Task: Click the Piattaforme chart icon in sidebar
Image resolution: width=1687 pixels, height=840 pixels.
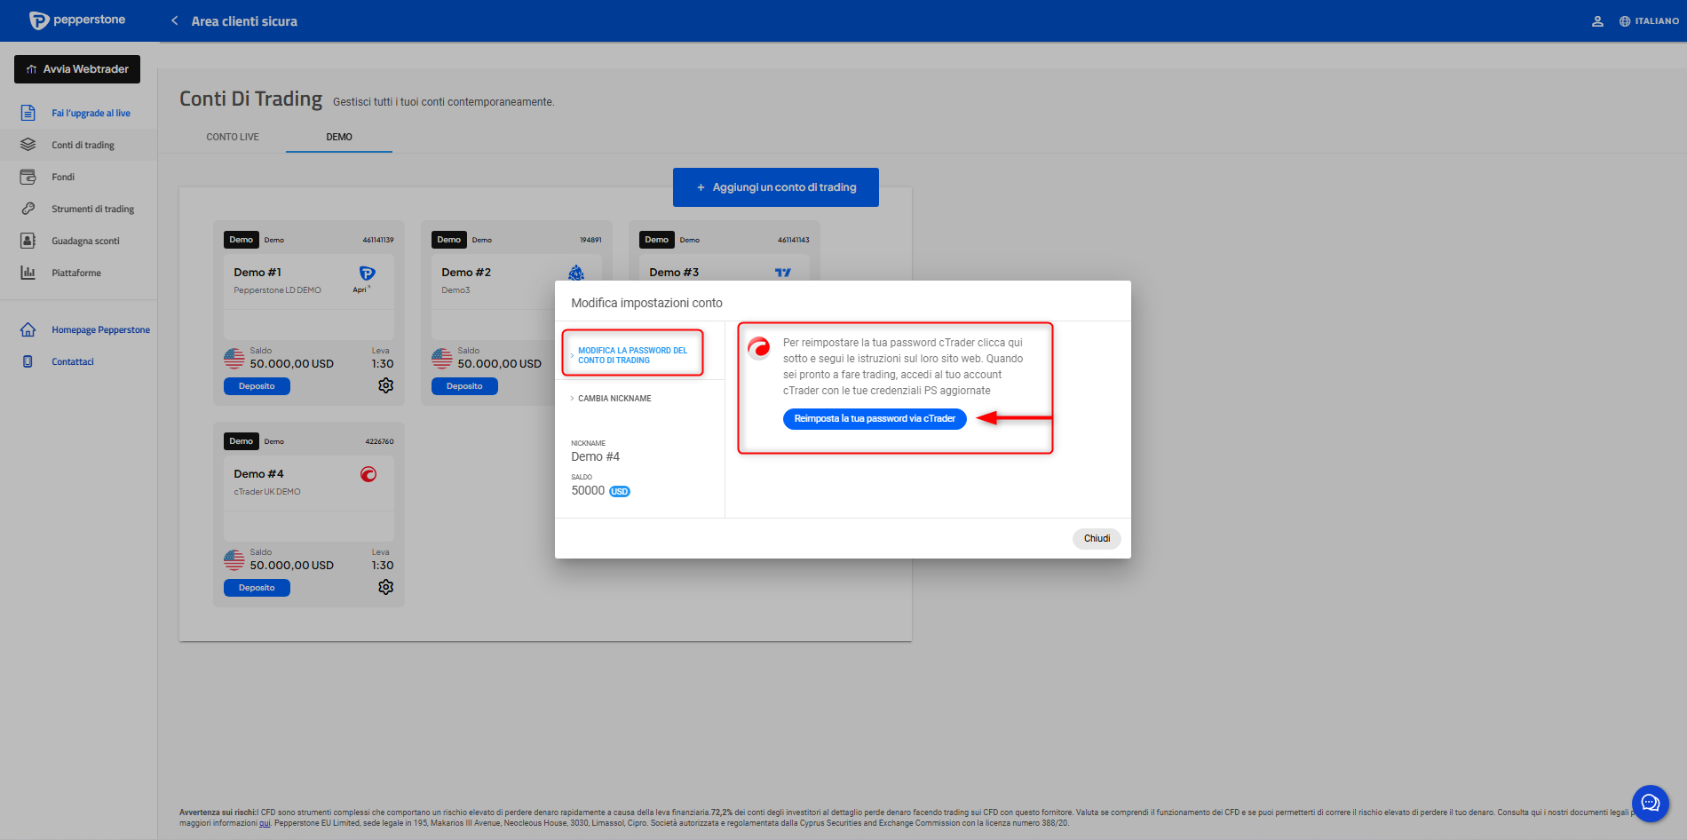Action: tap(28, 273)
